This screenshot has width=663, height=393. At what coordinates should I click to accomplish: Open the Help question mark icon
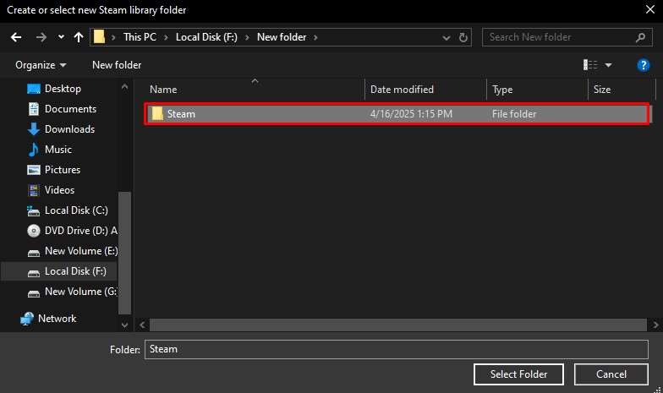point(643,65)
